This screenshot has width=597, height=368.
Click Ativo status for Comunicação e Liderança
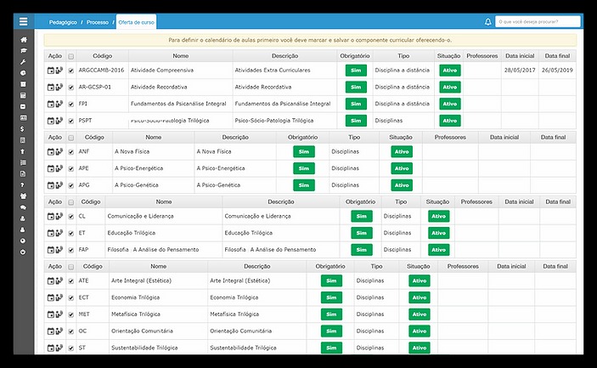click(x=438, y=216)
